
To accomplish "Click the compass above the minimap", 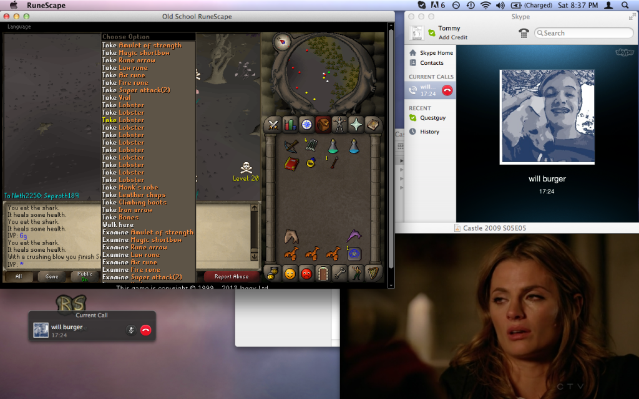I will pos(282,41).
